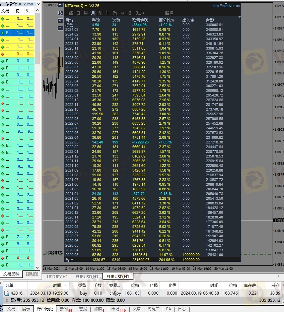
Task: Open the 路径 path tab
Action: 169,13
